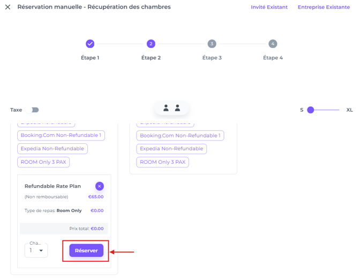Choose ROOM Only 3 PAX in right card
The image size is (359, 278).
(162, 162)
